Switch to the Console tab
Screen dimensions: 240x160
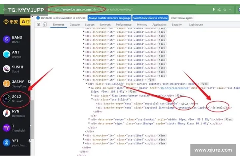click(74, 25)
